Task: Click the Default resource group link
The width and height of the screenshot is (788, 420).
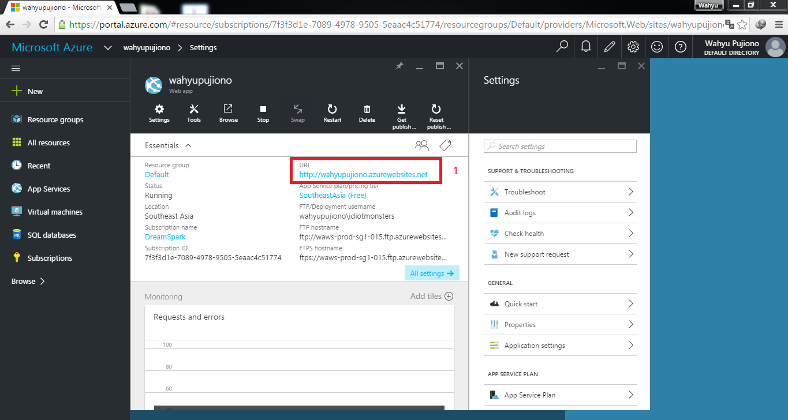Action: coord(157,174)
